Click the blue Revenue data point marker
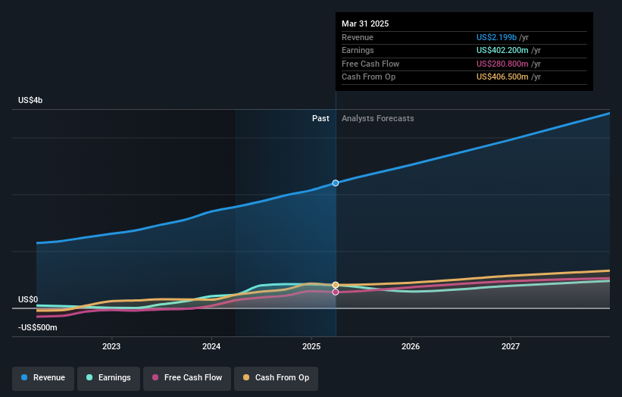Image resolution: width=622 pixels, height=397 pixels. click(336, 183)
